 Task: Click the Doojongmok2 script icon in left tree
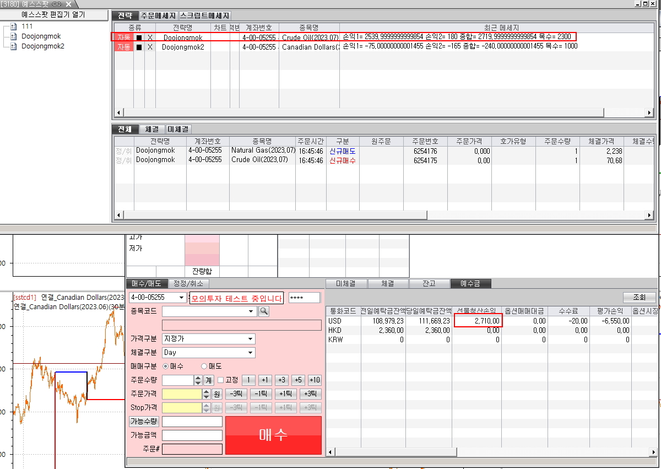coord(14,46)
